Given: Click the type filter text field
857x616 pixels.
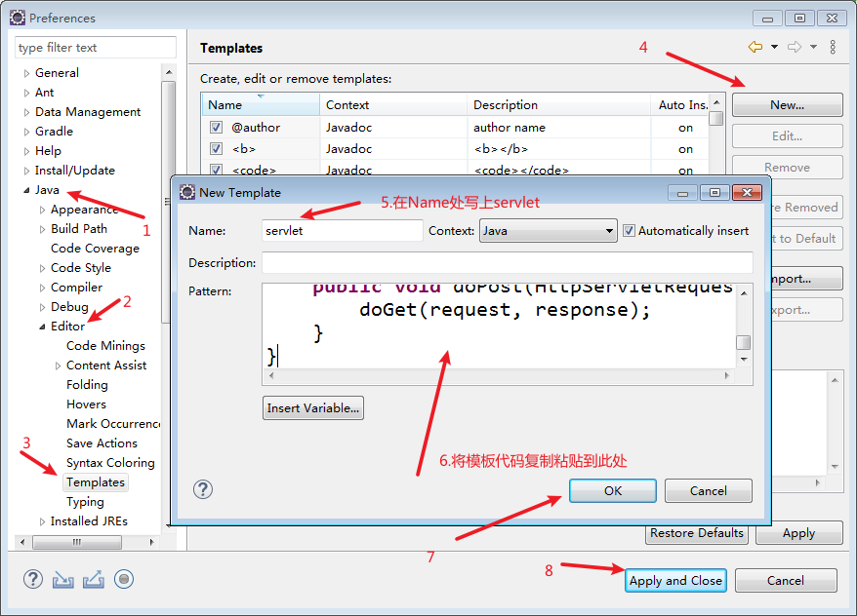Looking at the screenshot, I should coord(96,48).
